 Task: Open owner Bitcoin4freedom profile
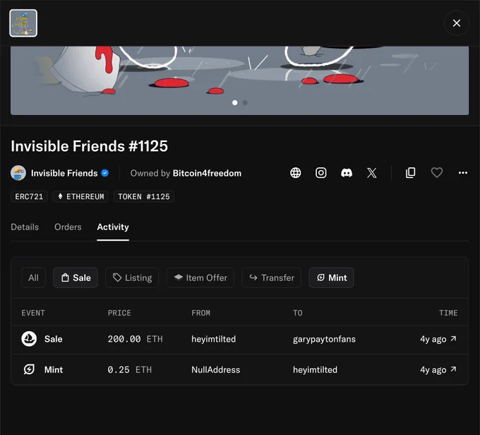207,173
